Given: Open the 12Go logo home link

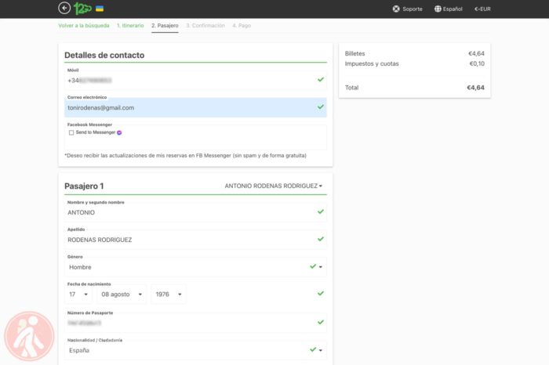Looking at the screenshot, I should (82, 9).
